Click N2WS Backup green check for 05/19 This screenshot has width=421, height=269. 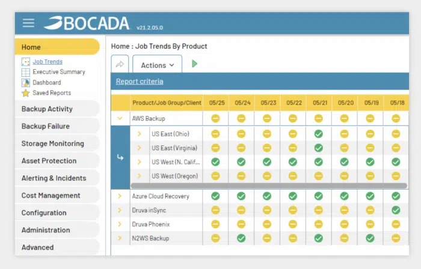370,238
